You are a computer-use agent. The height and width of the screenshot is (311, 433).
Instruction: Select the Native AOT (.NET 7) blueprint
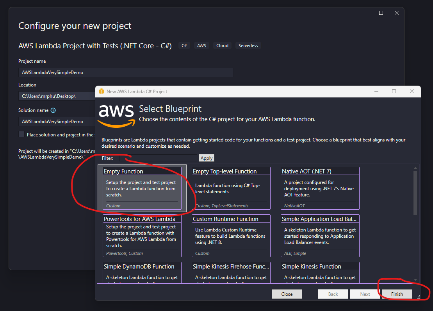pyautogui.click(x=320, y=188)
